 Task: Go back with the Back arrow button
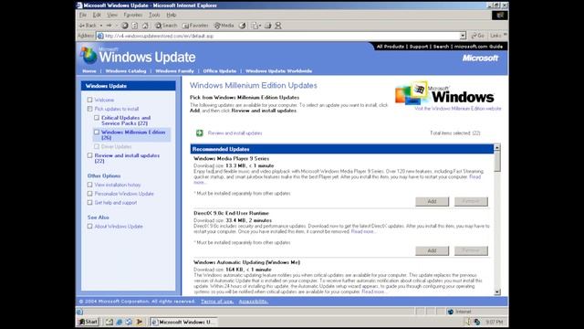coord(88,26)
